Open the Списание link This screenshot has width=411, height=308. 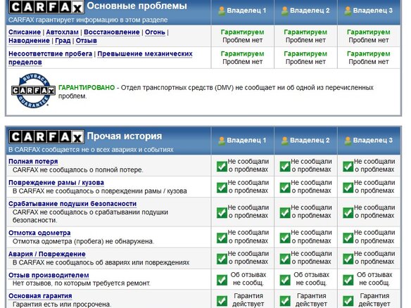coord(25,32)
